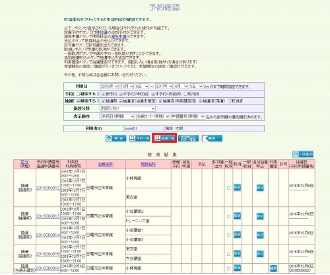Expand the 施設分類 facility category dropdown
330x275 pixels.
click(128, 108)
